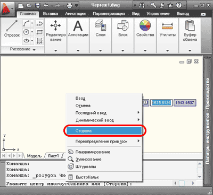Viewport: 213px width, 195px height.
Task: Click the command line scroll up arrow
Action: 200,164
